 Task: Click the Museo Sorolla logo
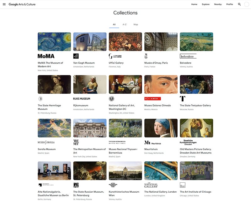tap(46, 142)
